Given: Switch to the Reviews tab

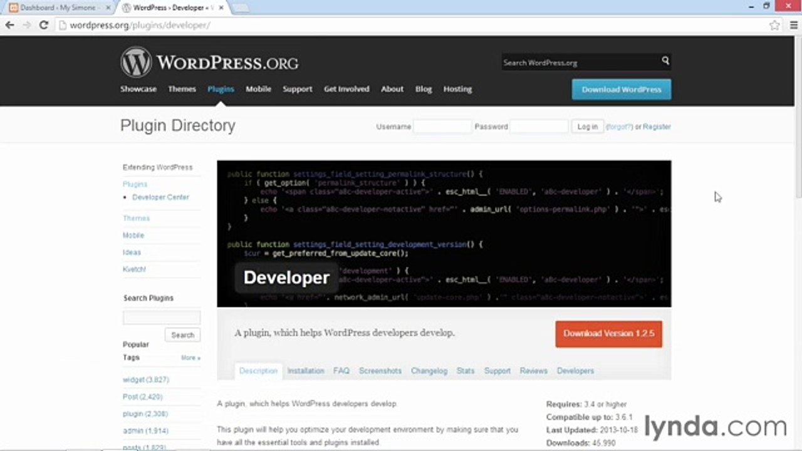Looking at the screenshot, I should tap(534, 371).
